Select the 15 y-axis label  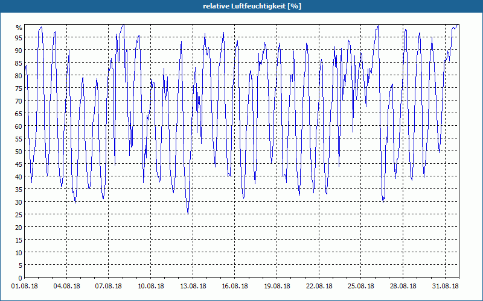coord(19,240)
